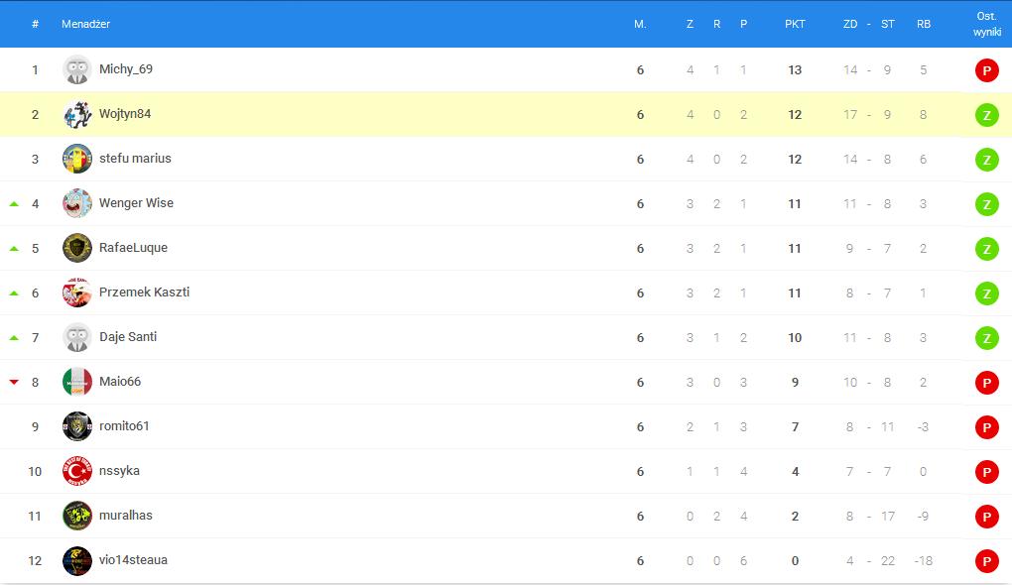Click the green up arrow beside rank 4
The image size is (1012, 585).
point(14,203)
